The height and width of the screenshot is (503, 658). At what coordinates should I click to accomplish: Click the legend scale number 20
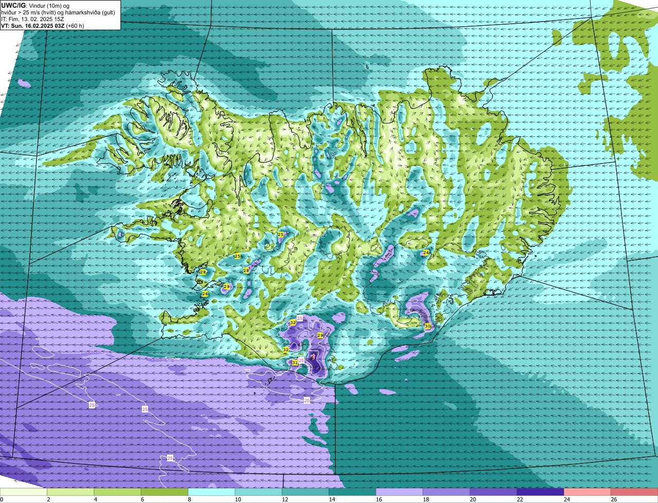[x=472, y=499]
